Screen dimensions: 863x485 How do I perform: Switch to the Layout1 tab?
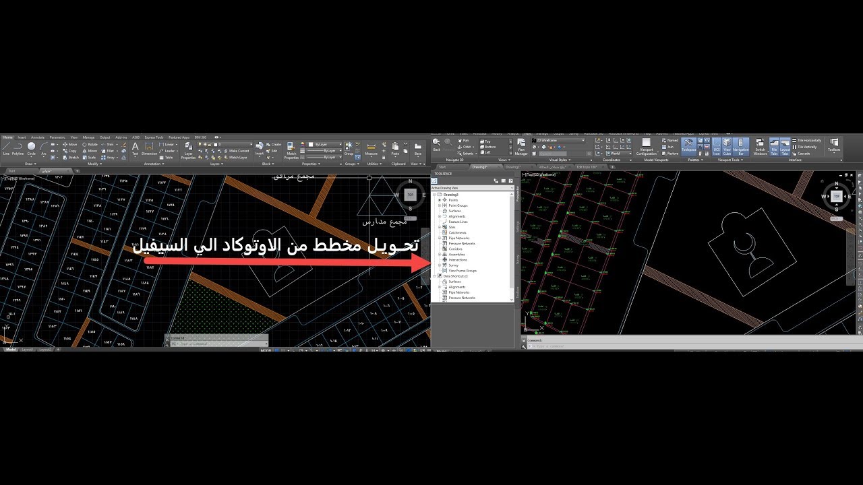pos(28,350)
